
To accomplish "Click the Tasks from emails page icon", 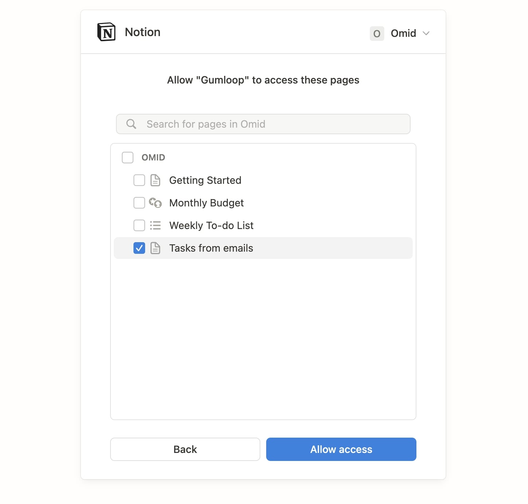I will pyautogui.click(x=155, y=248).
